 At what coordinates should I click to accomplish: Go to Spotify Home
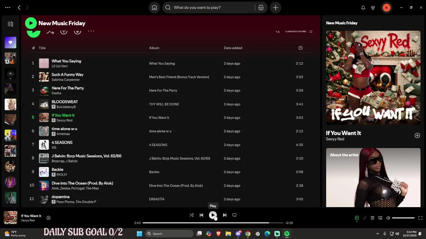tap(154, 8)
